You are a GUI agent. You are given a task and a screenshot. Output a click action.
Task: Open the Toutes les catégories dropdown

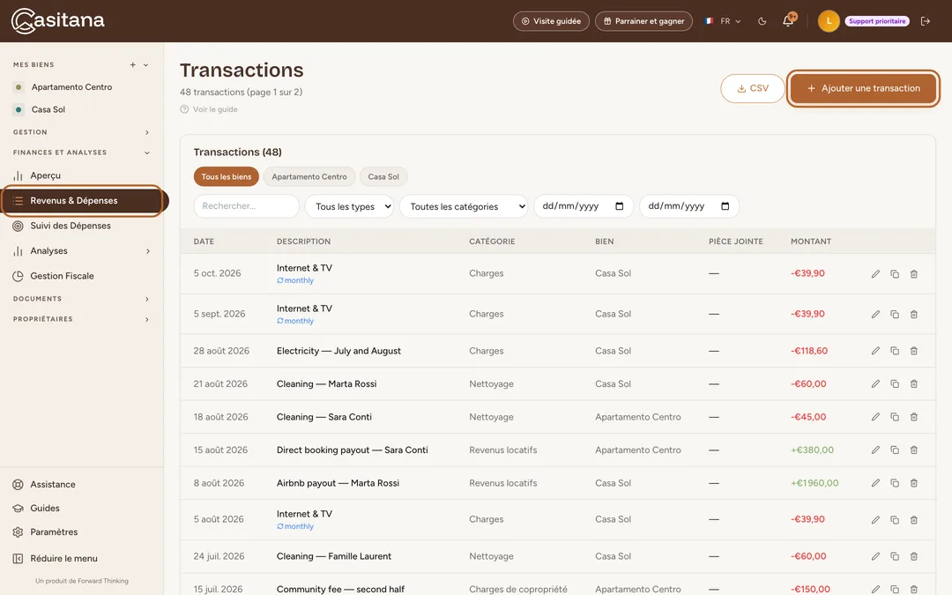[x=464, y=206]
